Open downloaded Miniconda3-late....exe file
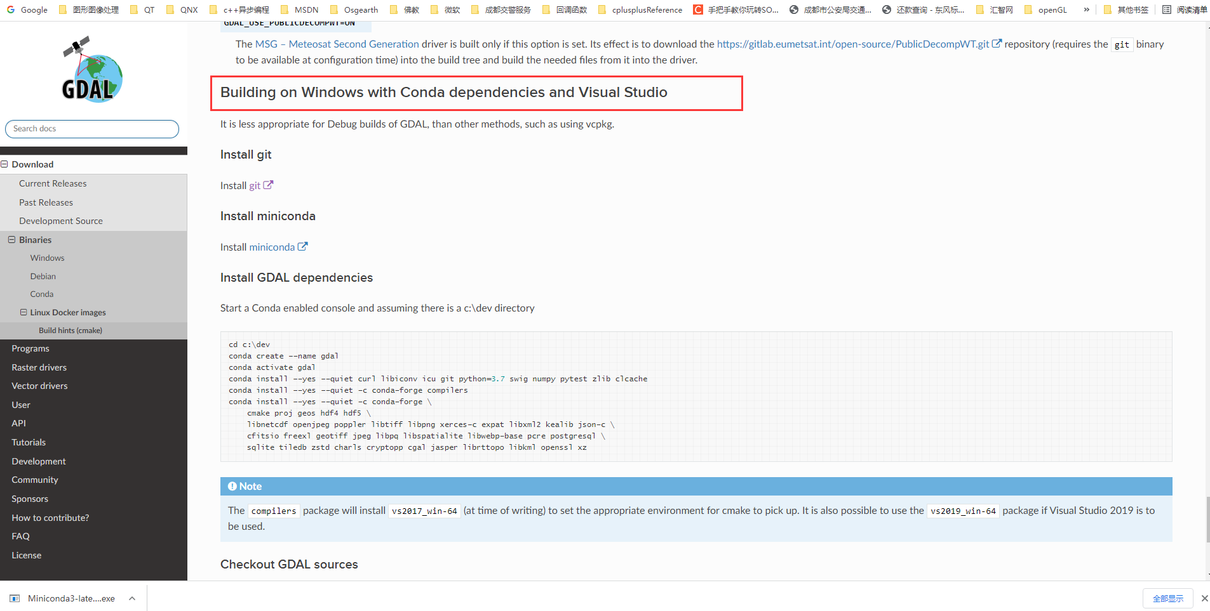1210x611 pixels. [71, 598]
